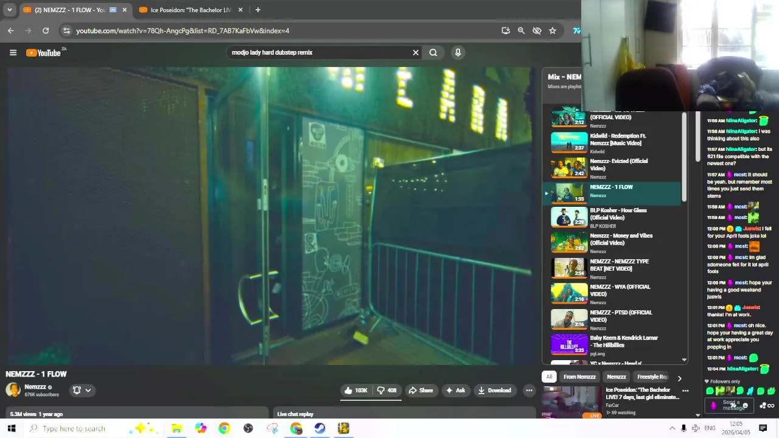Screen dimensions: 779x438
Task: Start voice search with microphone icon
Action: 458,53
